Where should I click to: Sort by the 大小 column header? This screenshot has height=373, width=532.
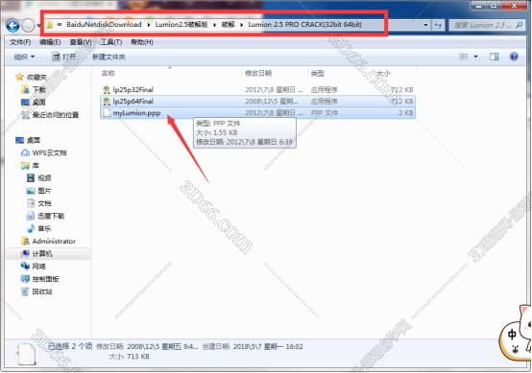pos(384,73)
